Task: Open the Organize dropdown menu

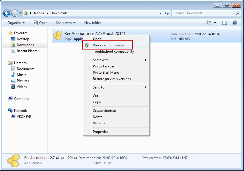Action: [16, 23]
